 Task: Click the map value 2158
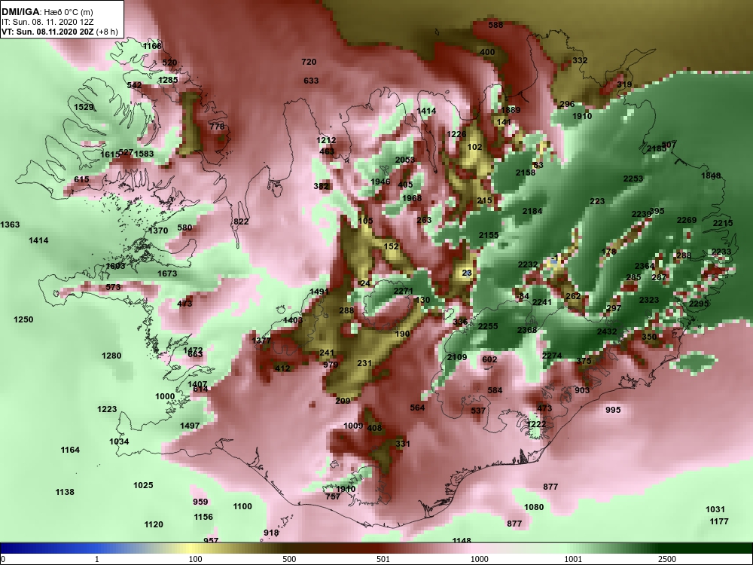coord(526,173)
